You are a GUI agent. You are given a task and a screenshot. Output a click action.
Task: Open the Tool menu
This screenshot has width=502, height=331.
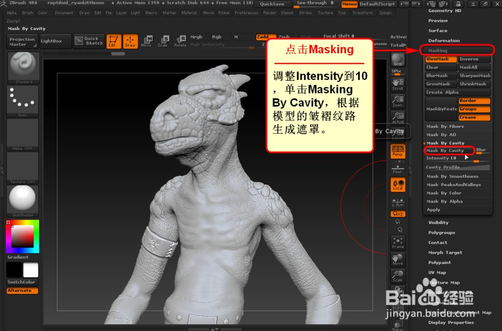[341, 13]
